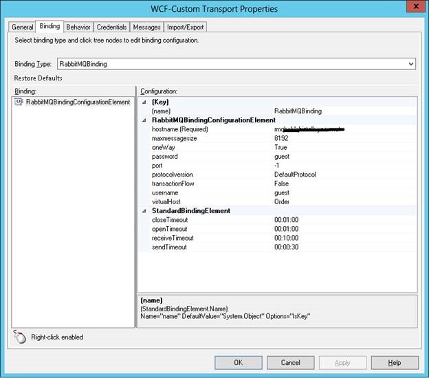This screenshot has width=429, height=378.
Task: Click the mouse Right-click enabled icon
Action: (x=20, y=337)
